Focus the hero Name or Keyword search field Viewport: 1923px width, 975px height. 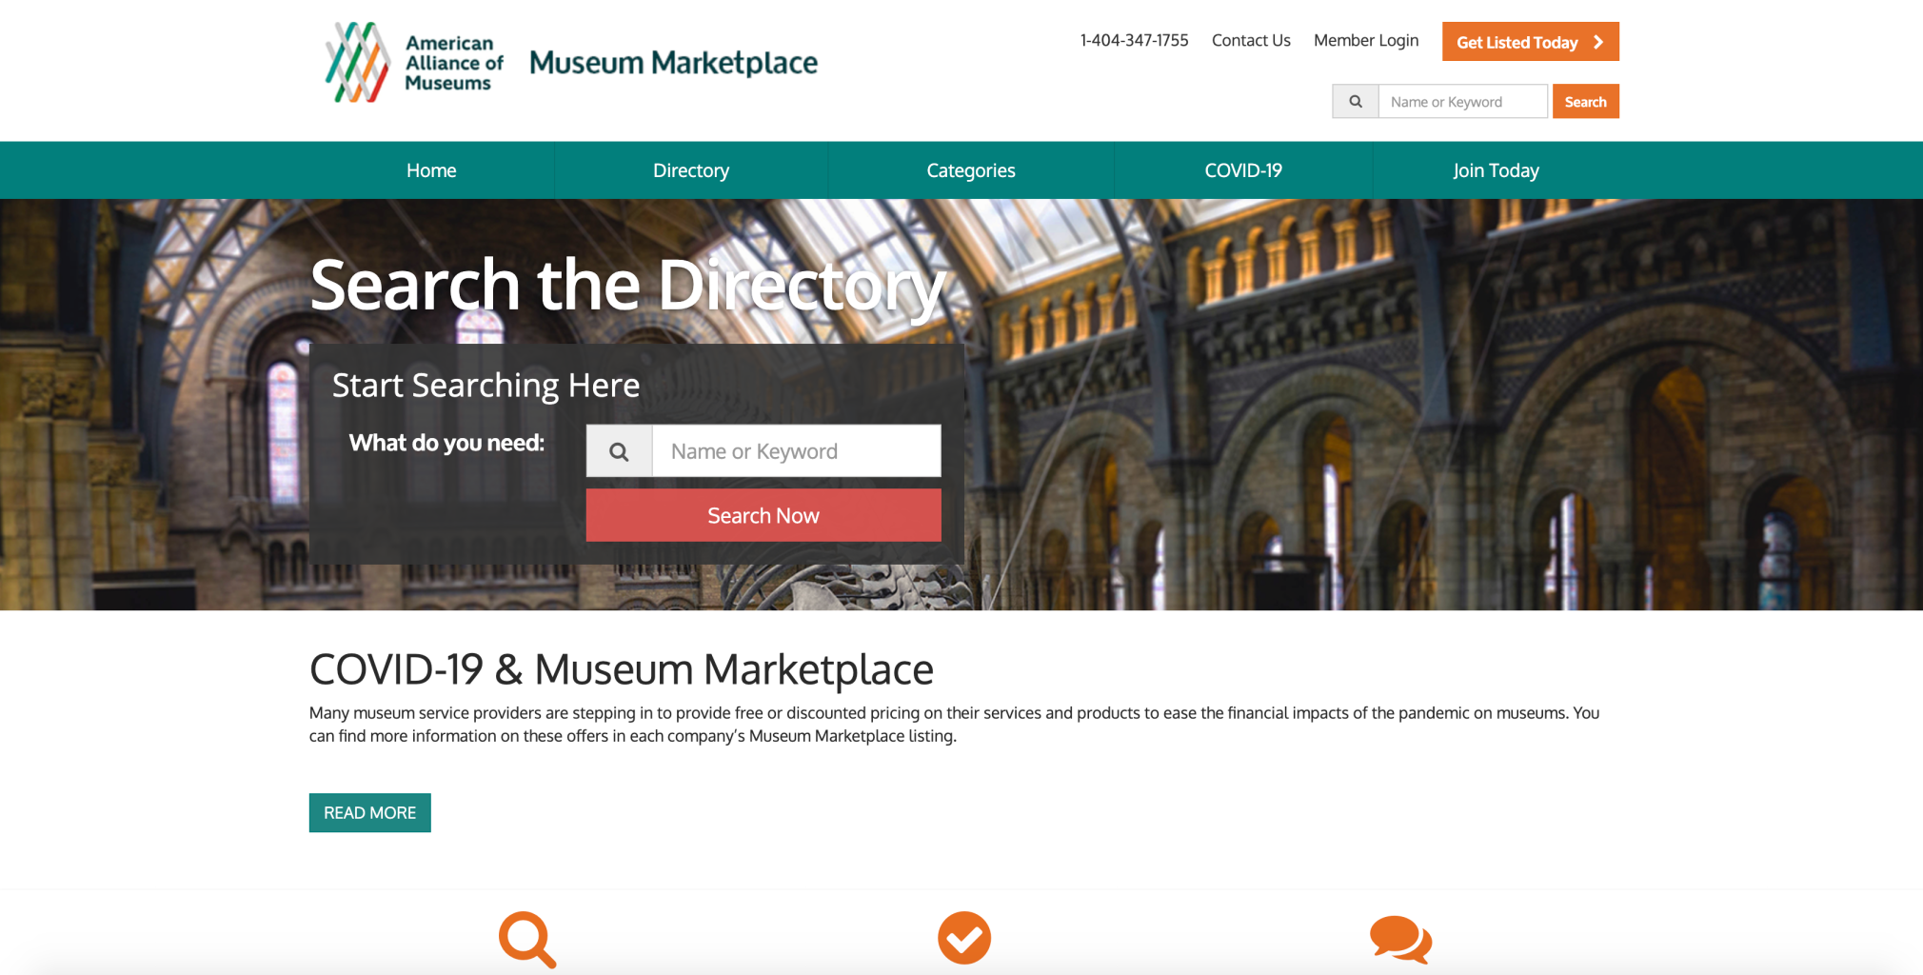[x=796, y=451]
